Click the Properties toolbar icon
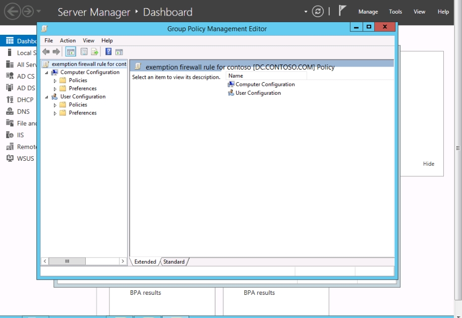Viewport: 462px width, 318px height. [x=84, y=52]
